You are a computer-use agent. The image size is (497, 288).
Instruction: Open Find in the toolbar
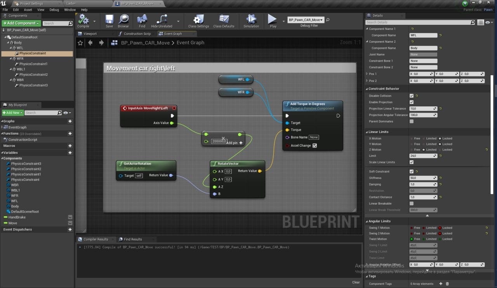[x=142, y=21]
